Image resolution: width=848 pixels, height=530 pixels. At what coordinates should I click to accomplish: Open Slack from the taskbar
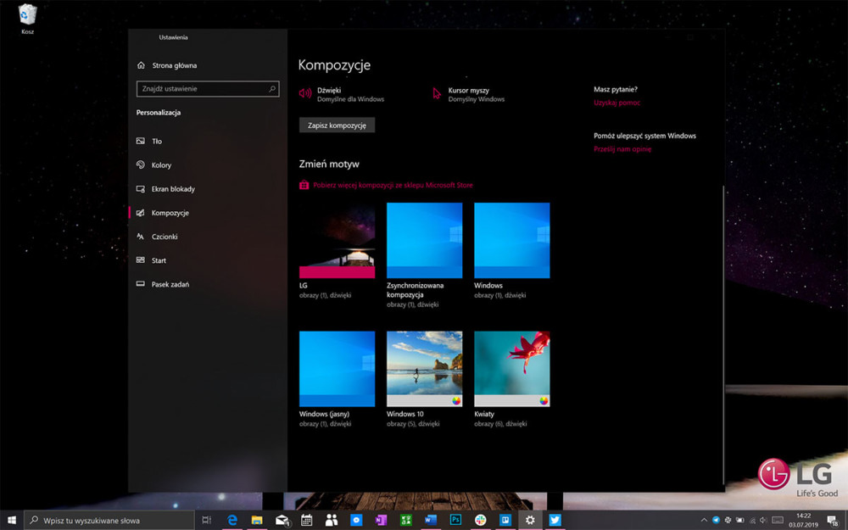pos(480,521)
